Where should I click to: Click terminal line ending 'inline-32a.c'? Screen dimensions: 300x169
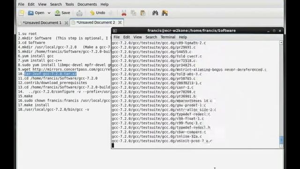pyautogui.click(x=157, y=137)
